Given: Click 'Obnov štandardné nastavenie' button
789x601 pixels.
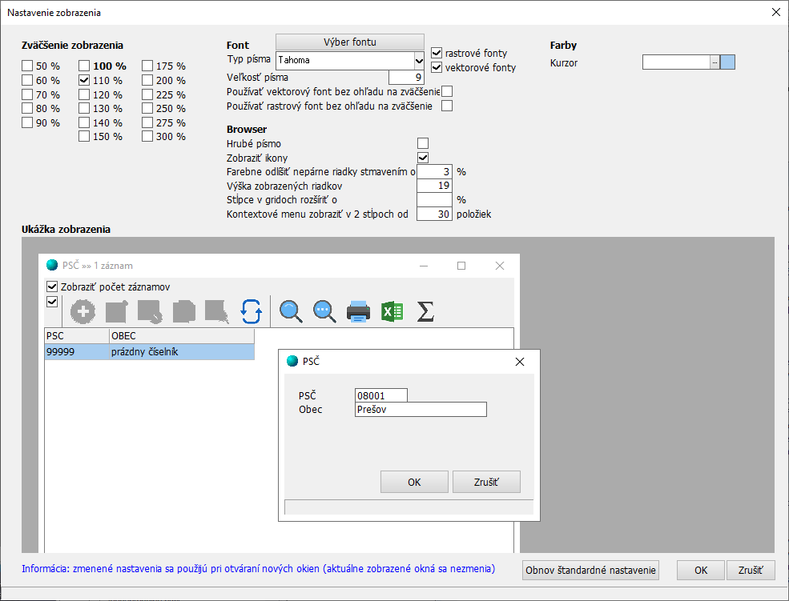Looking at the screenshot, I should (590, 570).
